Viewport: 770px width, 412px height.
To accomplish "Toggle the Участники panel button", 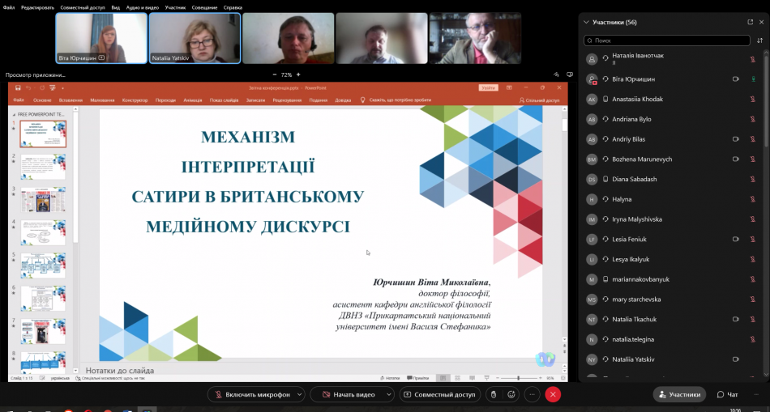I will tap(679, 394).
